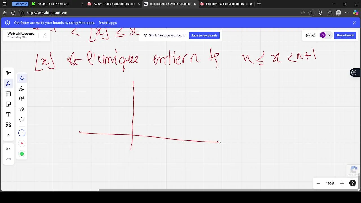This screenshot has height=203, width=361.
Task: Open Shapes and lines tool
Action: (8, 125)
